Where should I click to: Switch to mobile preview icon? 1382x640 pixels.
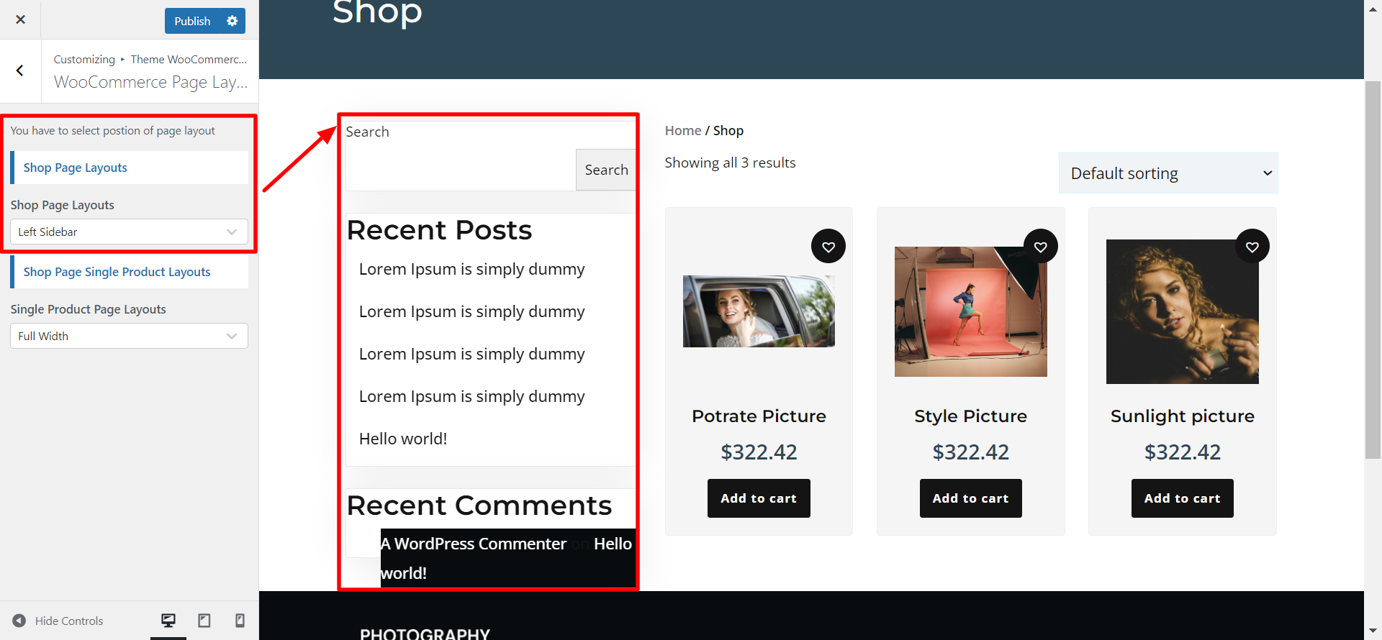[x=240, y=621]
